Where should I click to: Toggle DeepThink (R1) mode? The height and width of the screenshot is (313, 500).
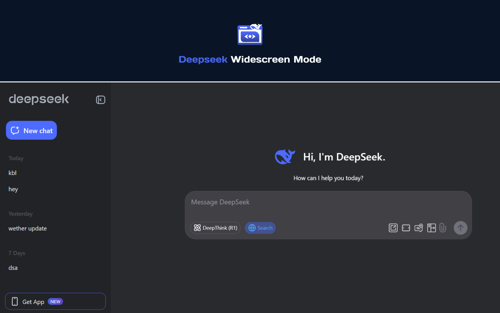point(215,228)
